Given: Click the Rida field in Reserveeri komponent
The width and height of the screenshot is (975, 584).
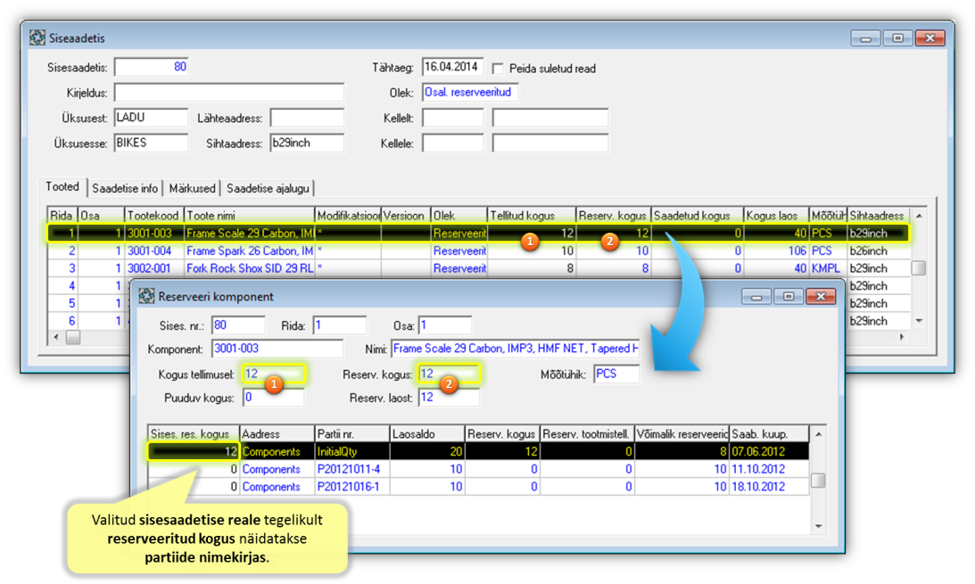Looking at the screenshot, I should 340,325.
